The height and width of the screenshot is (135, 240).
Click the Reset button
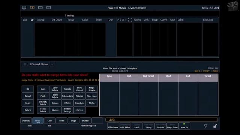pyautogui.click(x=28, y=103)
